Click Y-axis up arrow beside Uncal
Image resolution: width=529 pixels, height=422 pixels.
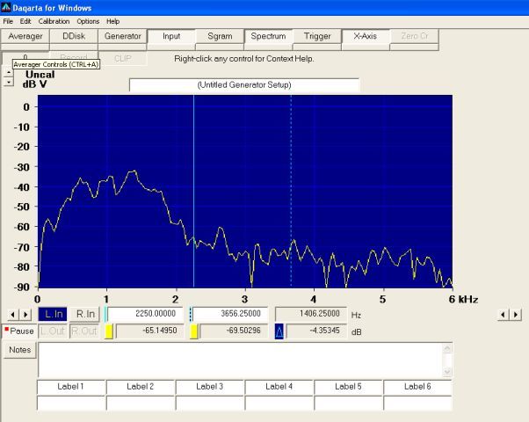pos(9,72)
